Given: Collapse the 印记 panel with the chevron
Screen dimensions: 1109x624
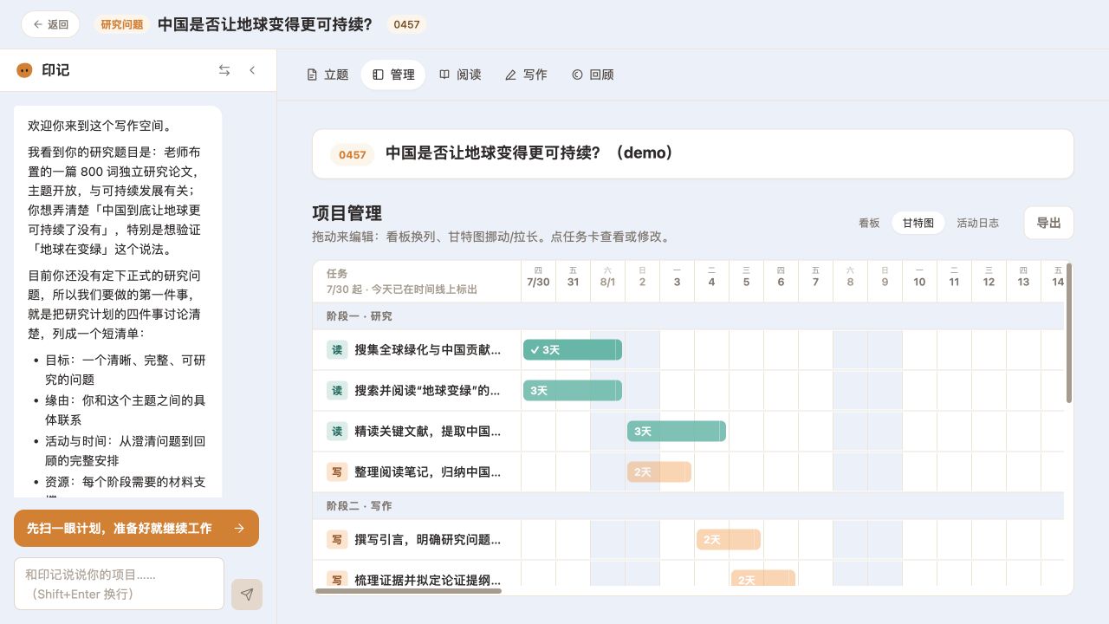Looking at the screenshot, I should tap(252, 70).
